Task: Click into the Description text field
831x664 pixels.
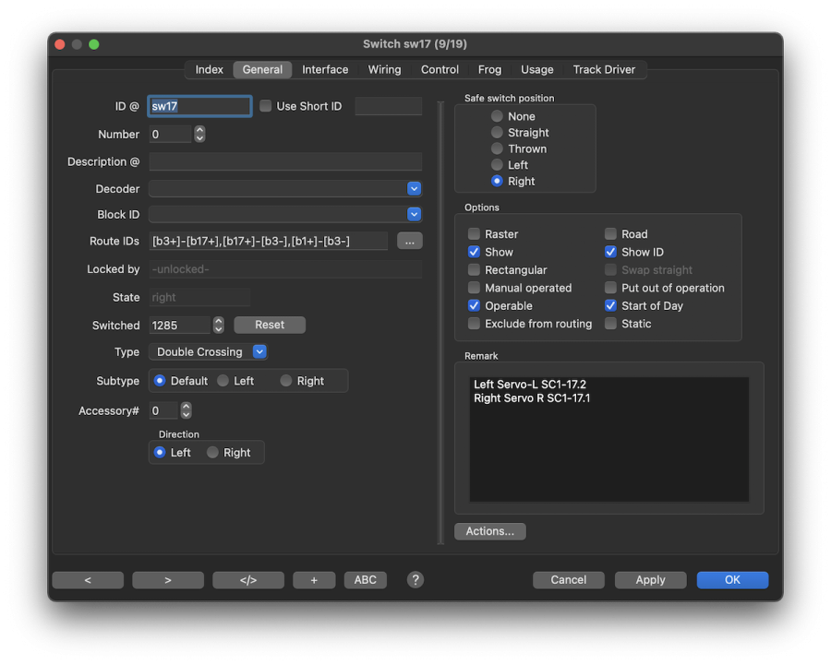Action: click(285, 161)
